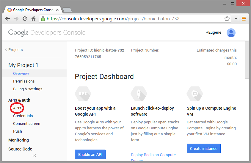
Task: Click the address bar URL field
Action: coord(135,19)
